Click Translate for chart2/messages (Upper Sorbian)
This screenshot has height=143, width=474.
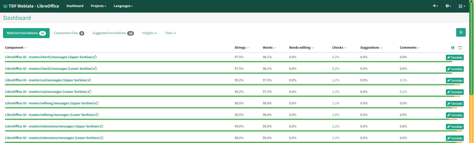[x=455, y=57]
